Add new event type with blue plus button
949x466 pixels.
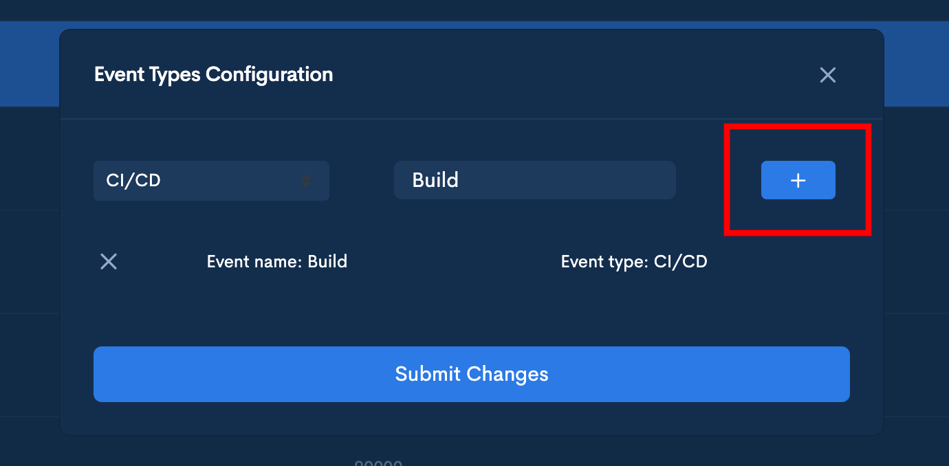[x=798, y=180]
